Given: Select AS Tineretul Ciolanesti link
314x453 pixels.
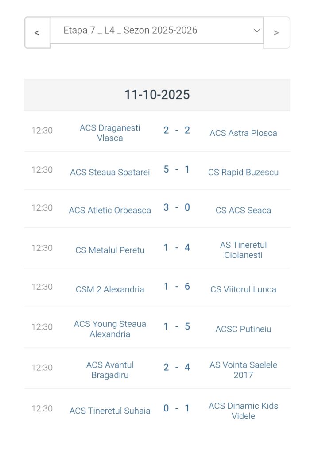Looking at the screenshot, I should [243, 250].
